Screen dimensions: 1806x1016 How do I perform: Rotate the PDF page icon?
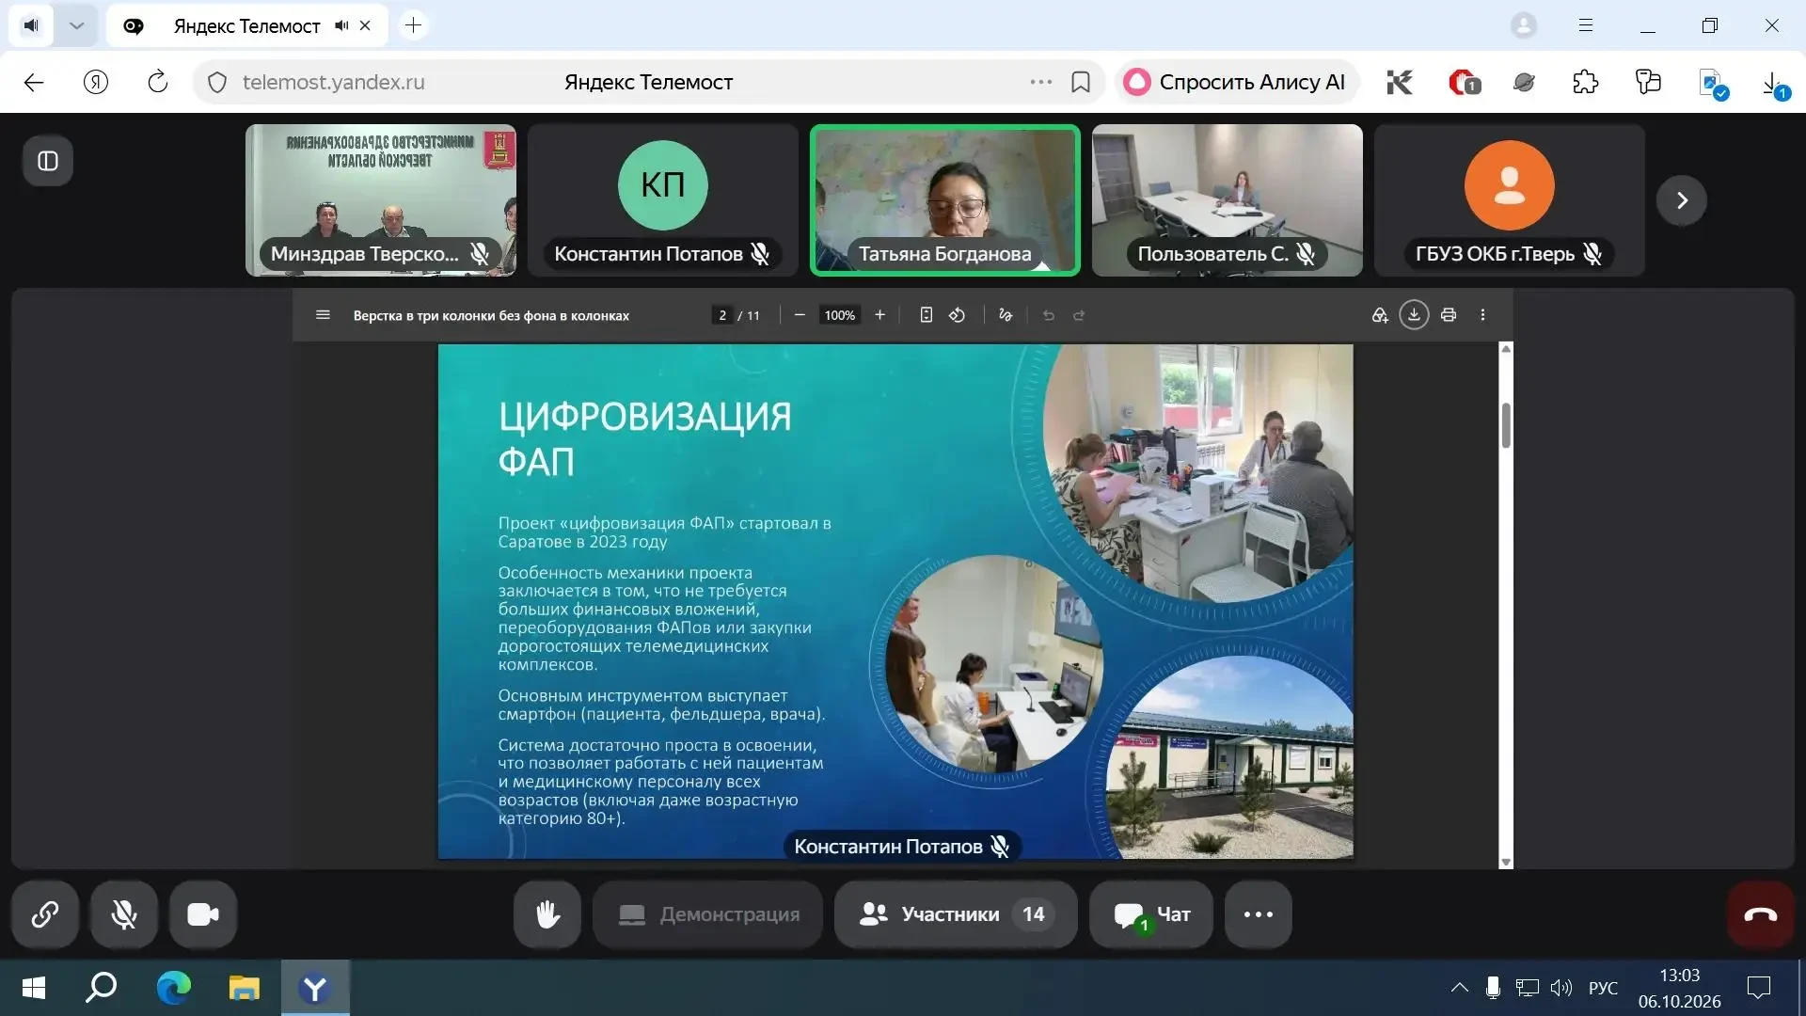[x=957, y=315]
